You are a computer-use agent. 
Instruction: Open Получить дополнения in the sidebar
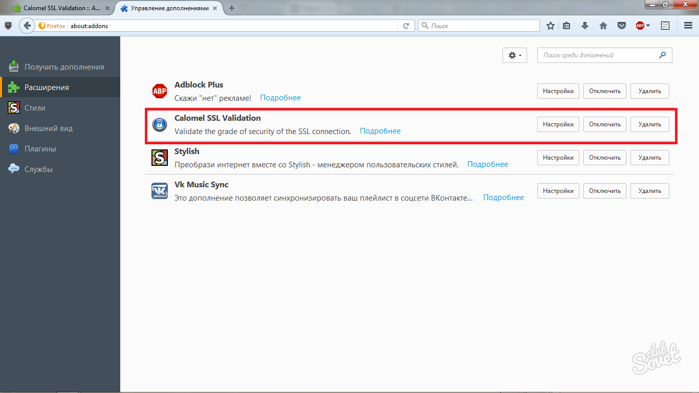(x=64, y=67)
